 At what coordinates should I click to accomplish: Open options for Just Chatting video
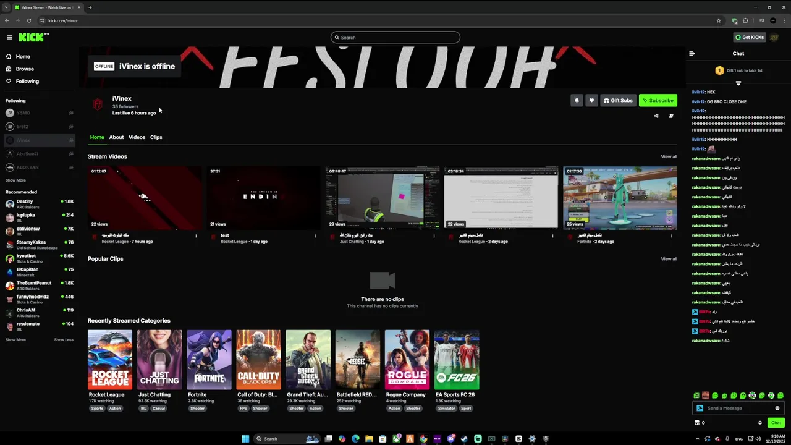click(x=434, y=235)
